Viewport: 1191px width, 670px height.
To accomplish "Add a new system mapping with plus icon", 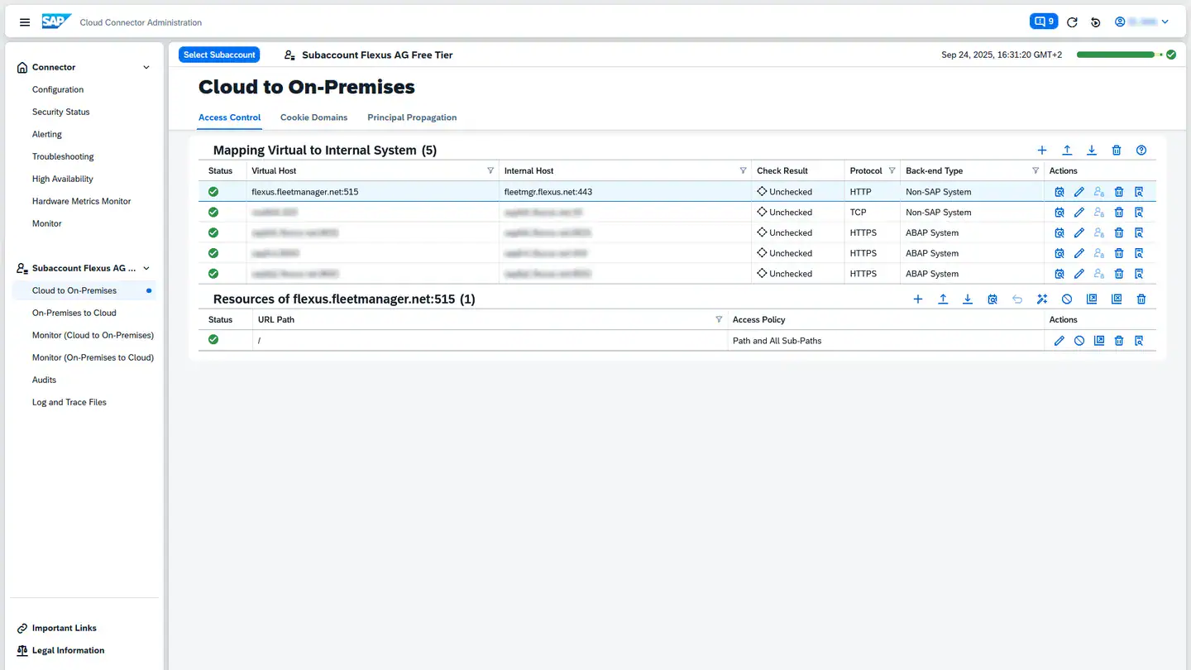I will point(1042,151).
